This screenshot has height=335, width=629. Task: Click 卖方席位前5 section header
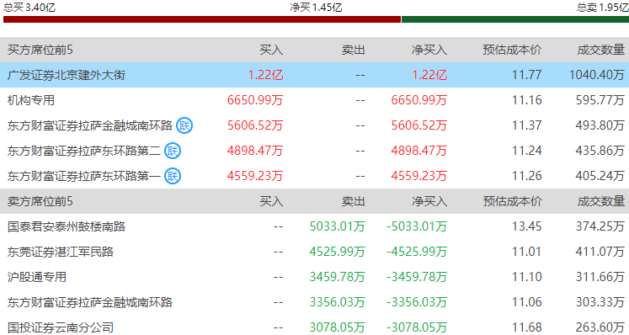tap(40, 201)
